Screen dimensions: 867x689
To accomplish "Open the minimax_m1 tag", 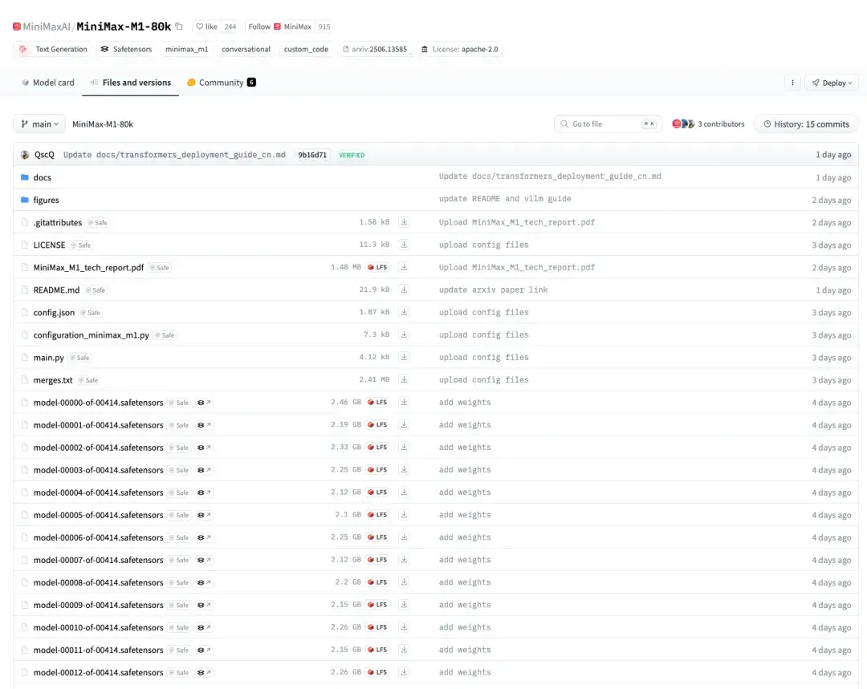I will [187, 49].
